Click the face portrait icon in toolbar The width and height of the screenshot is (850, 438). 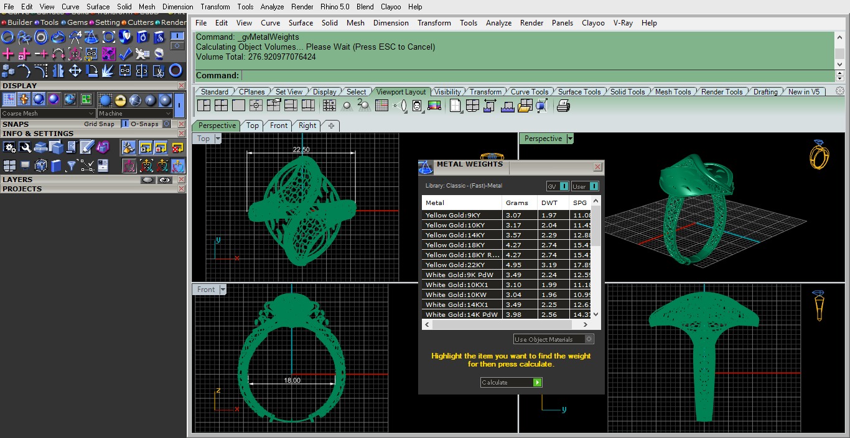pos(417,106)
